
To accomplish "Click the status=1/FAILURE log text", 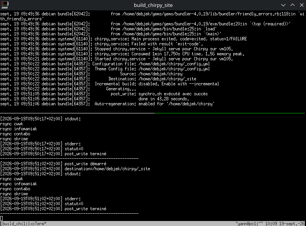I will 228,39.
